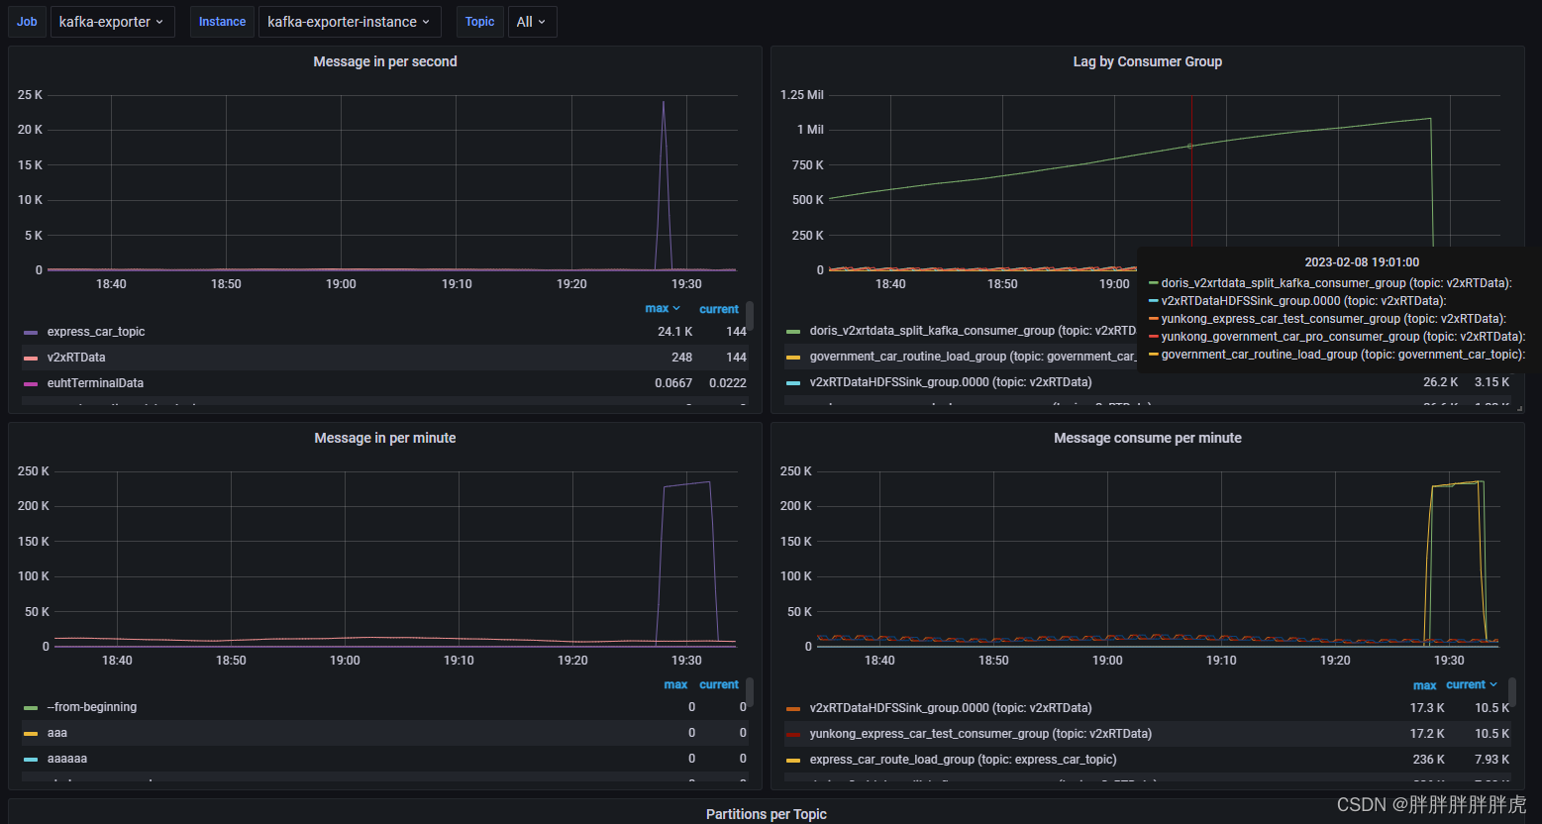Toggle aaaaaa series visibility

[67, 759]
